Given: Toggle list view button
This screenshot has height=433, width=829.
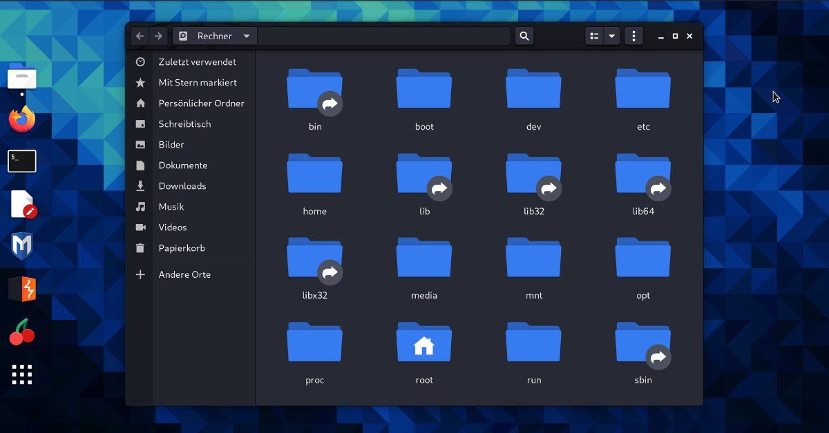Looking at the screenshot, I should 594,36.
